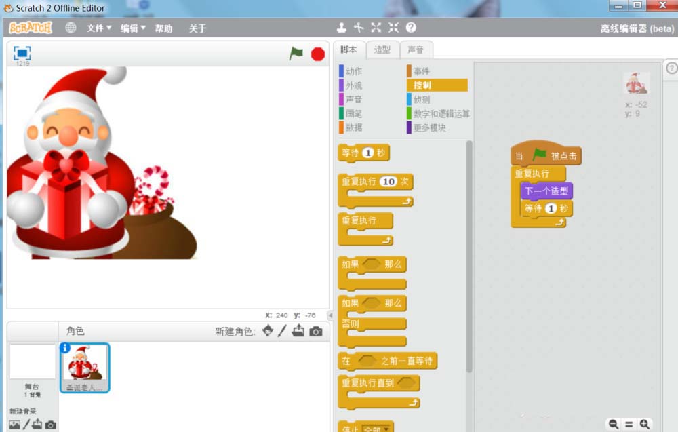Screen dimensions: 678x432
Task: Open the language globe menu
Action: click(x=71, y=28)
